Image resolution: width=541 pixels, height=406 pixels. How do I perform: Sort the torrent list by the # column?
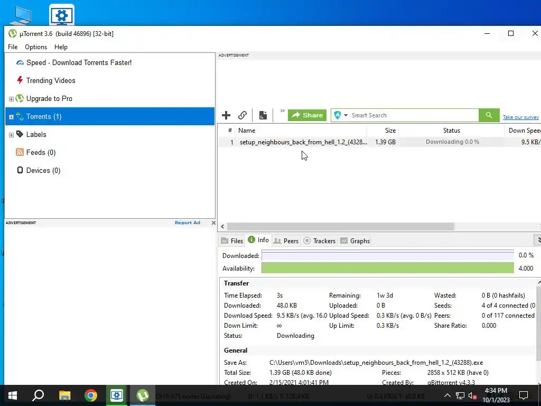230,131
